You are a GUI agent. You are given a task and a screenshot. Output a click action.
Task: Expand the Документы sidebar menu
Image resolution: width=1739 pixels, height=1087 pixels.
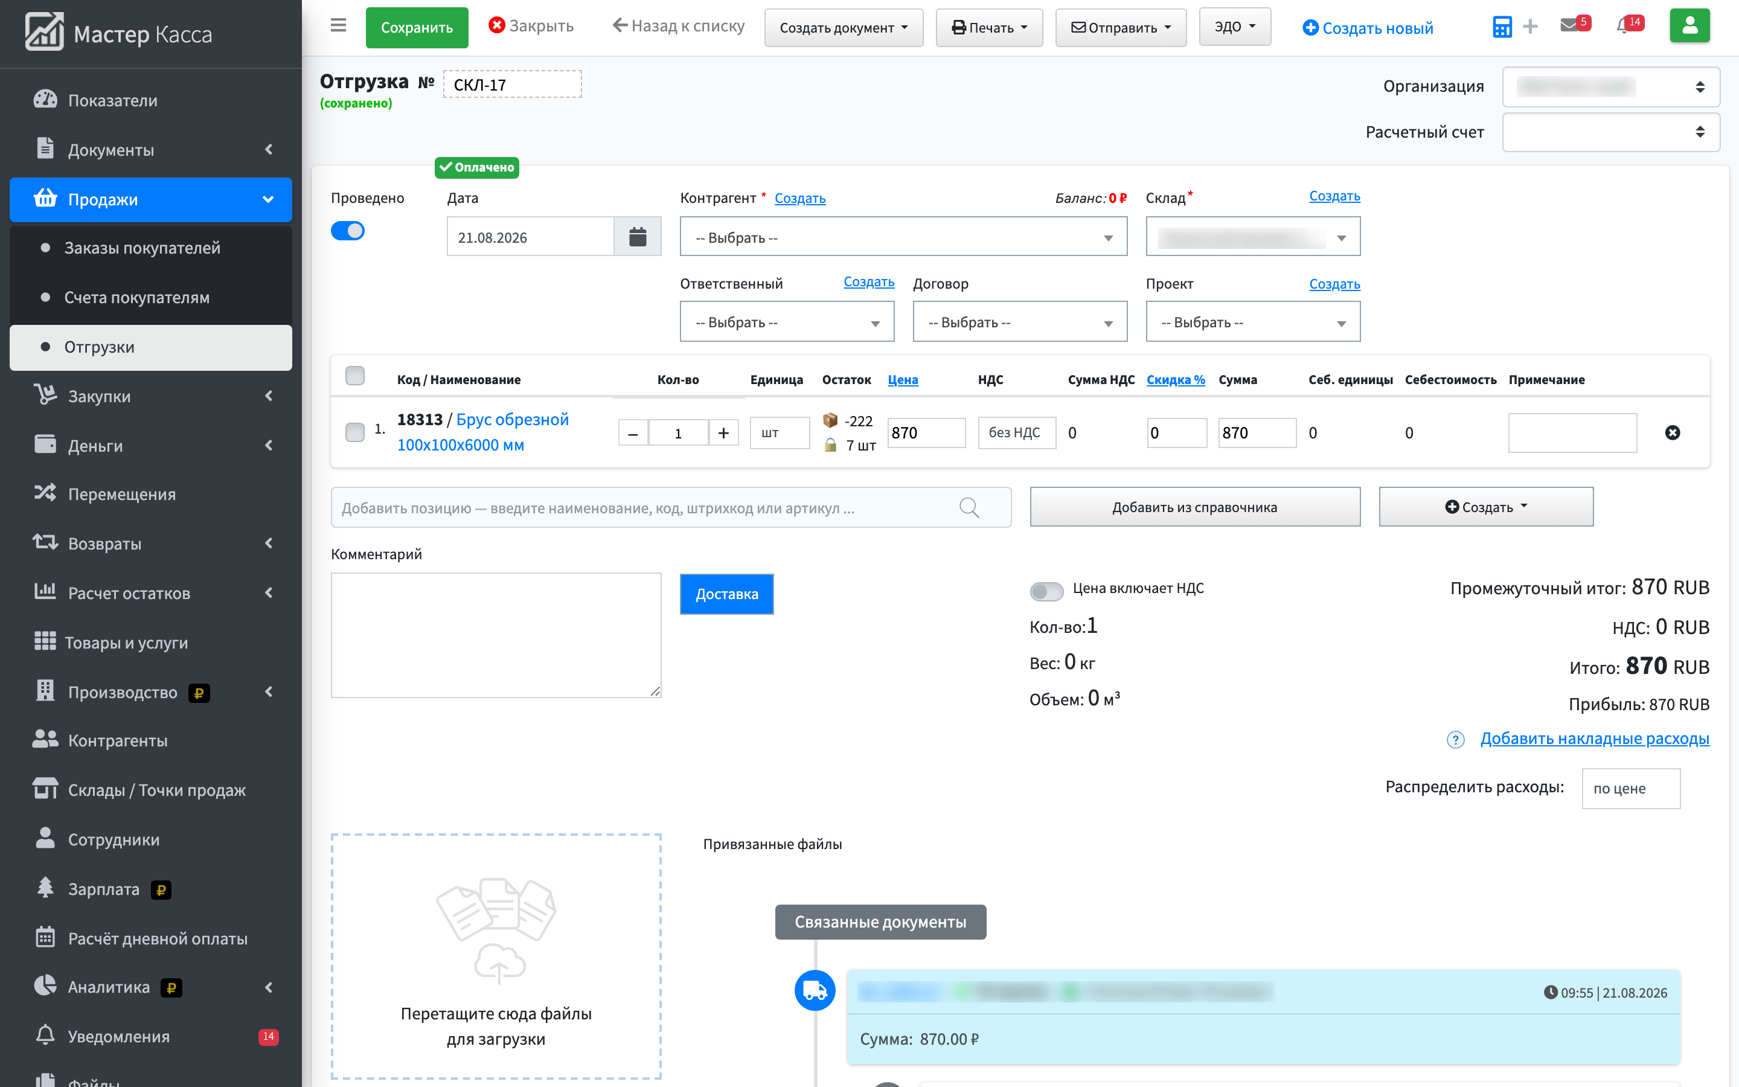(x=151, y=150)
